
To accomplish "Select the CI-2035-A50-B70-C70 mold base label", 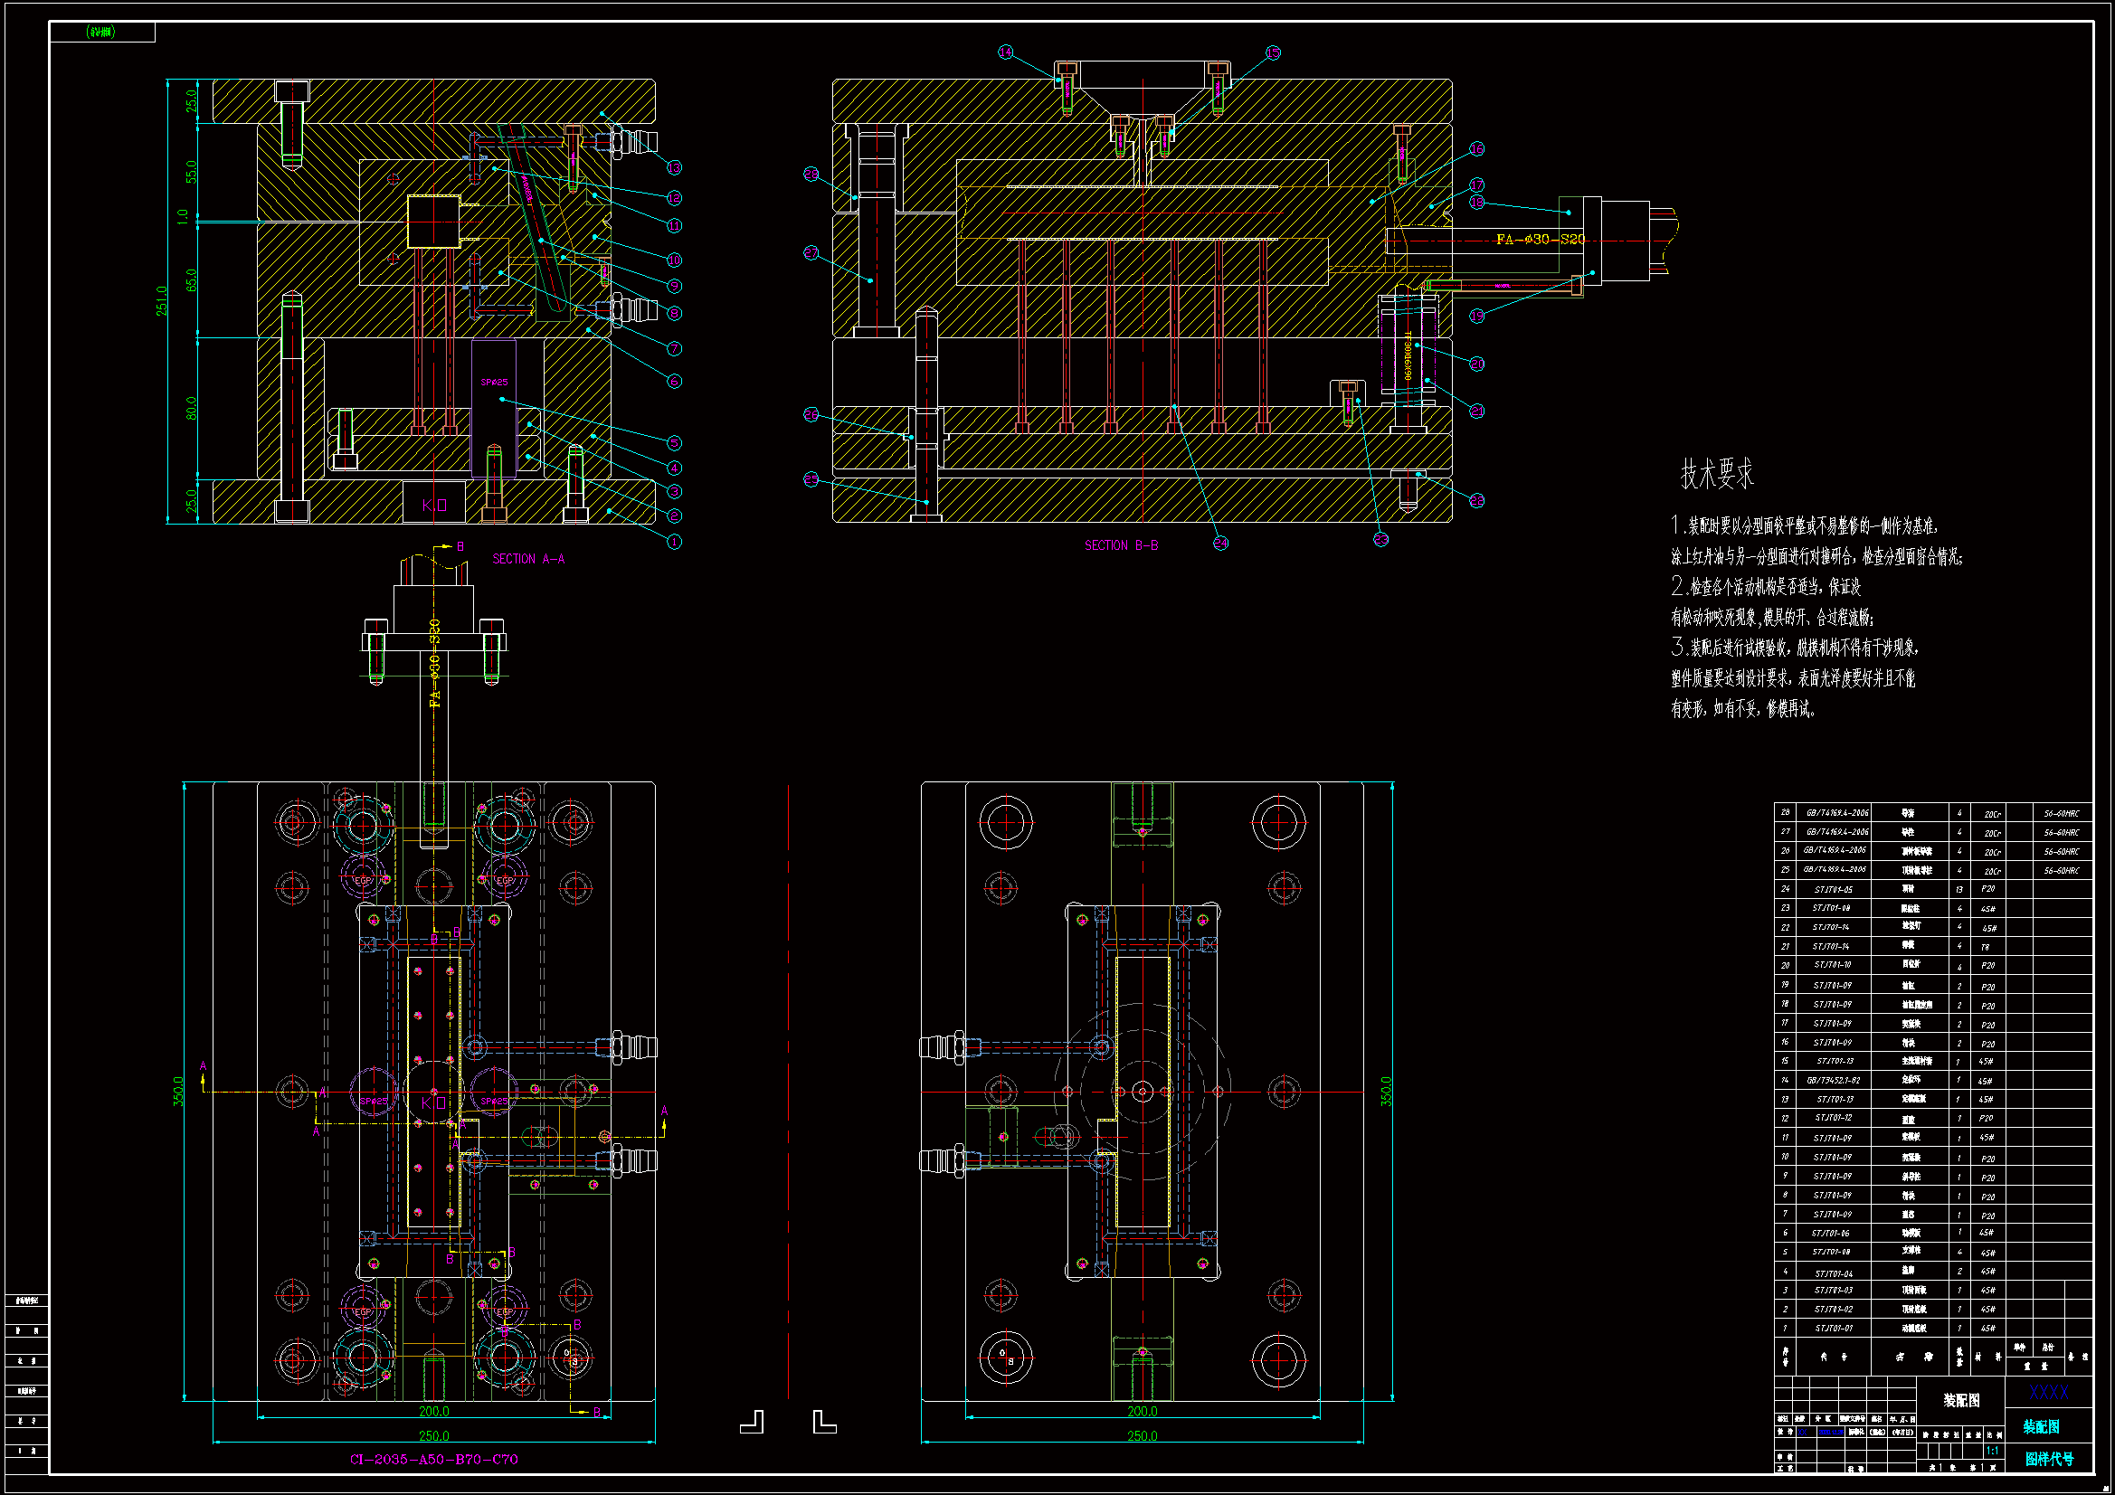I will click(434, 1459).
